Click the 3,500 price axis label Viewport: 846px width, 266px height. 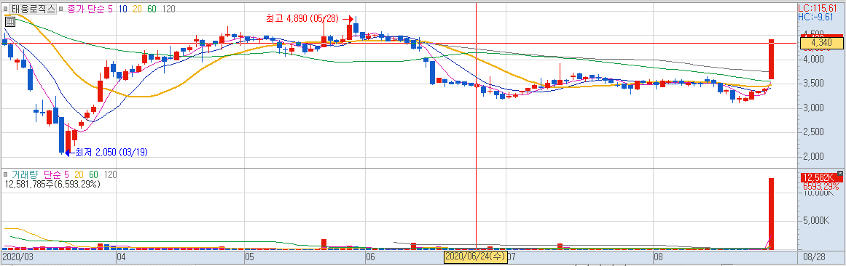814,84
